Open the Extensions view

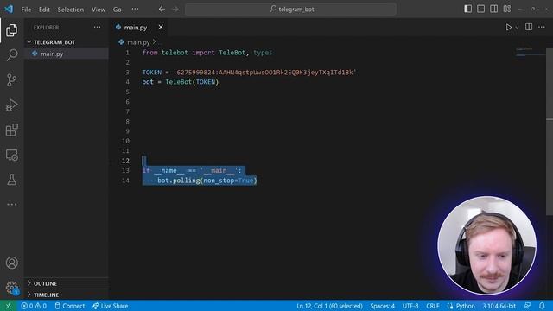11,130
